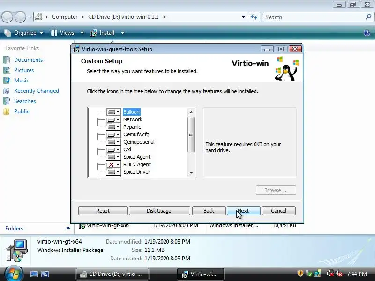Open Spice Agent feature install dropdown
The image size is (375, 281).
pyautogui.click(x=113, y=157)
